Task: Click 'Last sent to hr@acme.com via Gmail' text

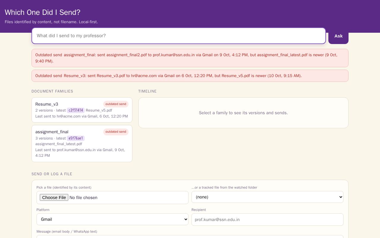Action: [x=82, y=116]
